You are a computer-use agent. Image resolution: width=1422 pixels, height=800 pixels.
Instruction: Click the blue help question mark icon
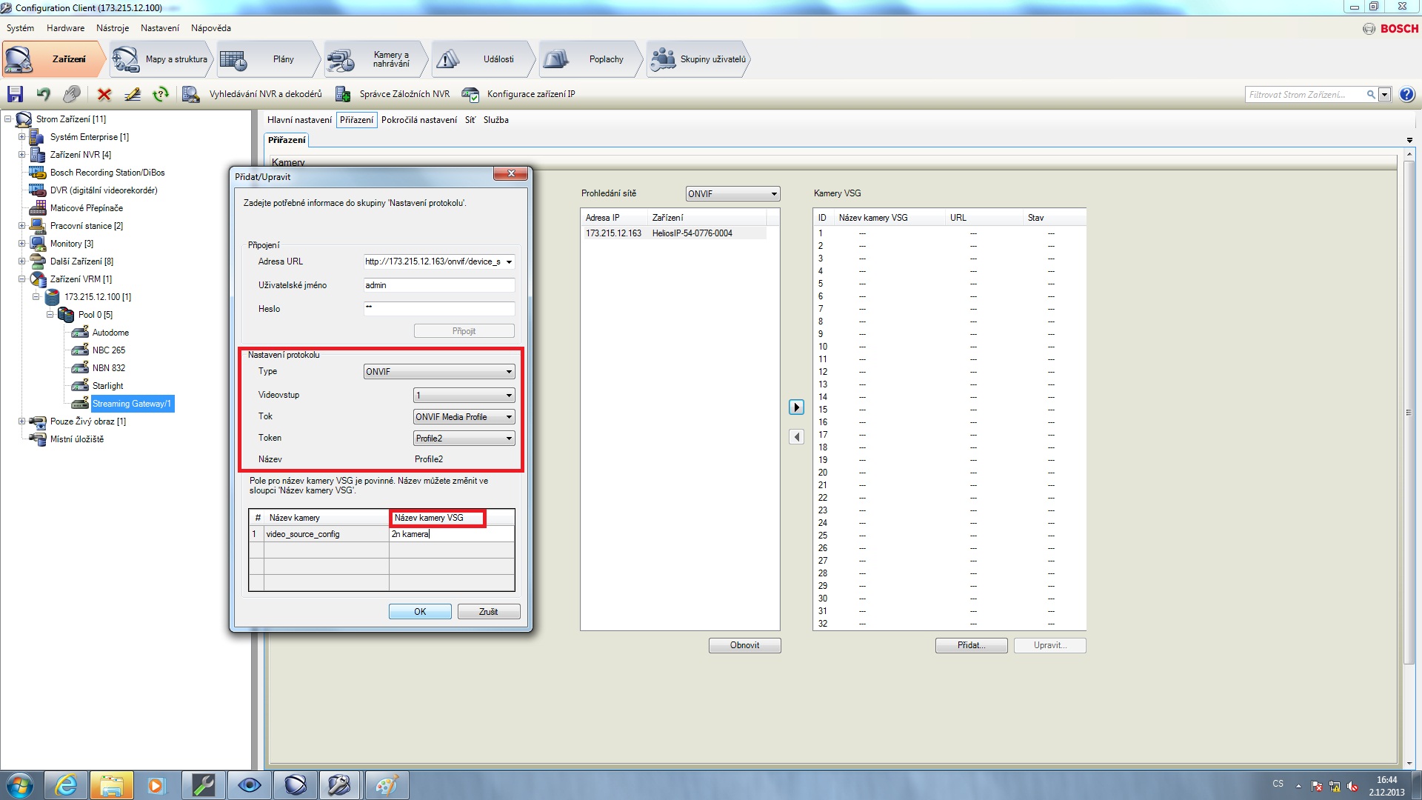click(x=1407, y=94)
